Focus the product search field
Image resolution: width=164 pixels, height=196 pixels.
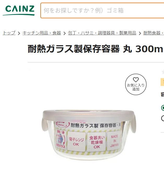click(102, 10)
